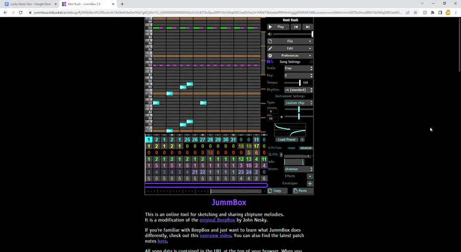
Task: Open the patch notes here link
Action: [162, 241]
